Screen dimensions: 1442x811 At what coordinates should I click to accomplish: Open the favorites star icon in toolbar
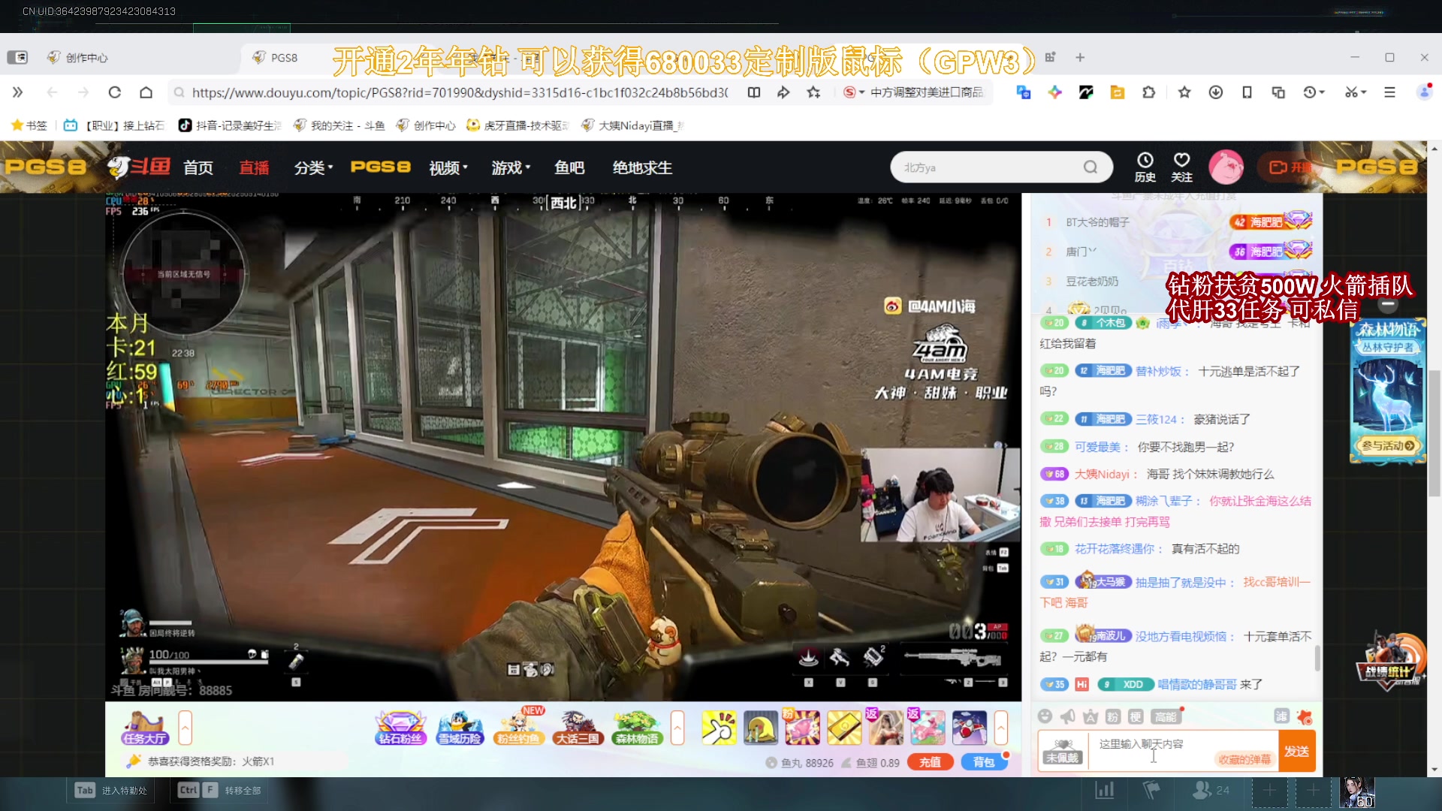tap(1184, 92)
